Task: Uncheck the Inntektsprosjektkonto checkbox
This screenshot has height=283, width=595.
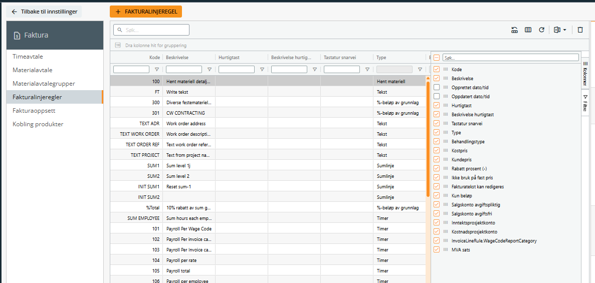Action: tap(437, 222)
